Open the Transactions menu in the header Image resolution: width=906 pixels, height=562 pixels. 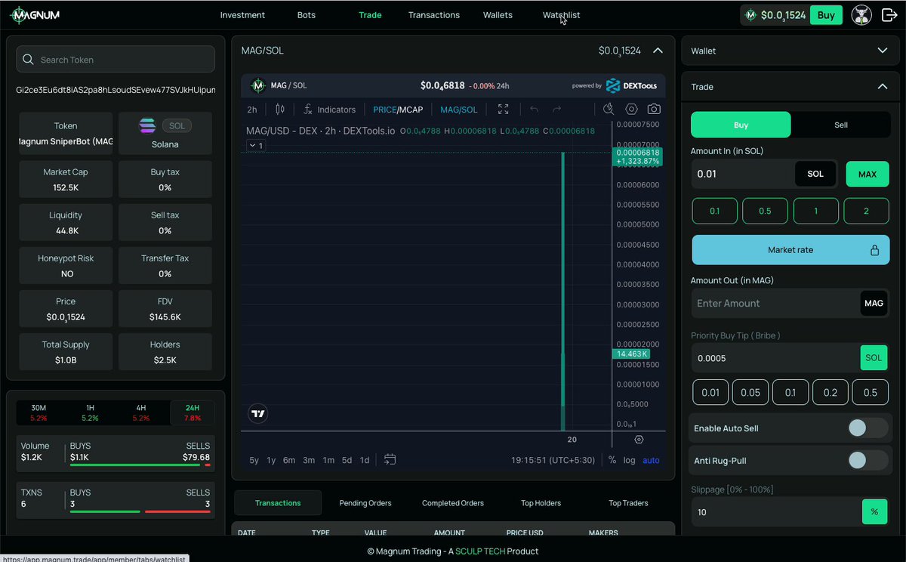(x=434, y=15)
